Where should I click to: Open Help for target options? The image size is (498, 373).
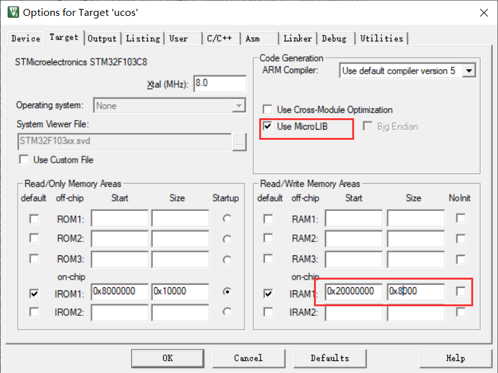[x=456, y=358]
